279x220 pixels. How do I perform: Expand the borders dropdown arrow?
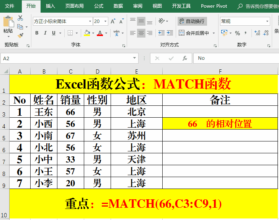77,33
